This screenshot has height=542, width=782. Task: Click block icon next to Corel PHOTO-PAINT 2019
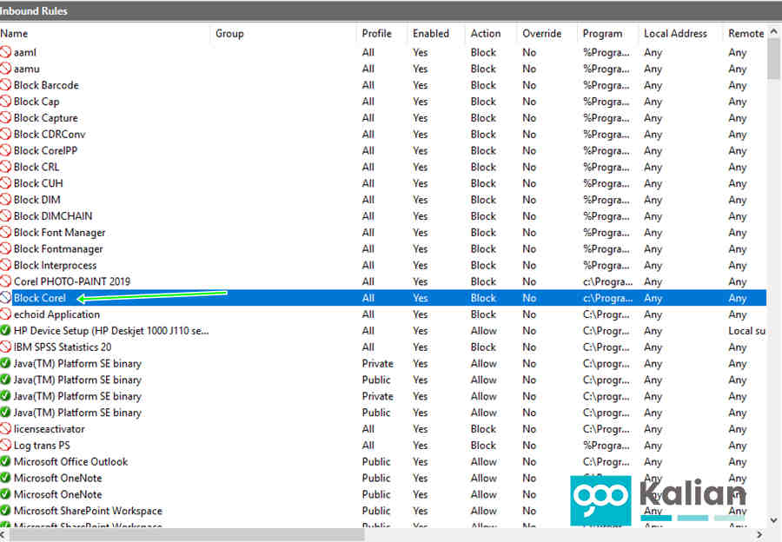(x=5, y=281)
